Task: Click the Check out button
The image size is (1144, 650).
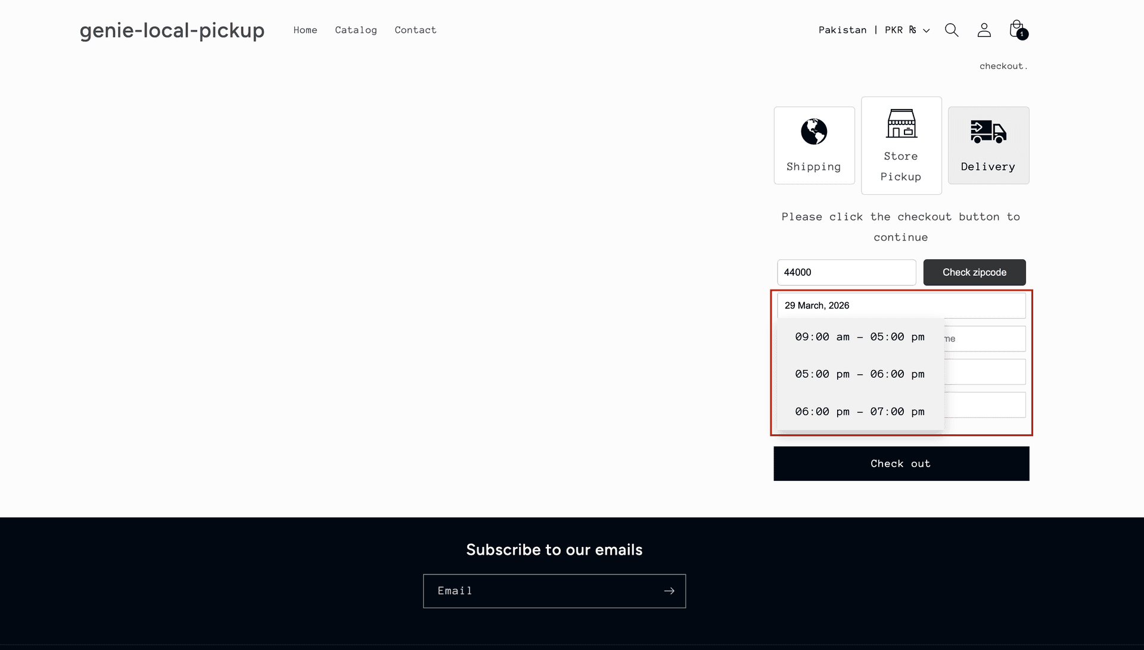Action: click(901, 464)
